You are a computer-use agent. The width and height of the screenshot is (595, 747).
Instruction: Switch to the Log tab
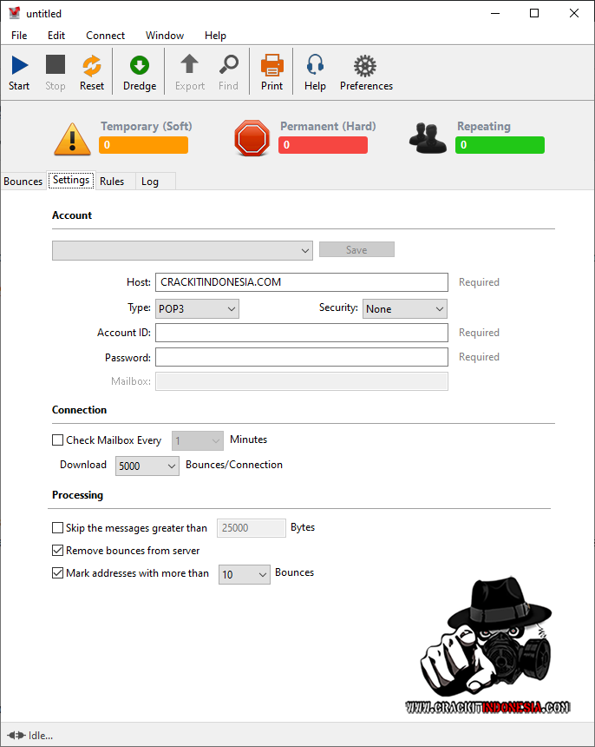(150, 182)
